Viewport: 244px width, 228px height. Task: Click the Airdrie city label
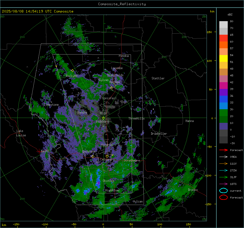(x=107, y=145)
